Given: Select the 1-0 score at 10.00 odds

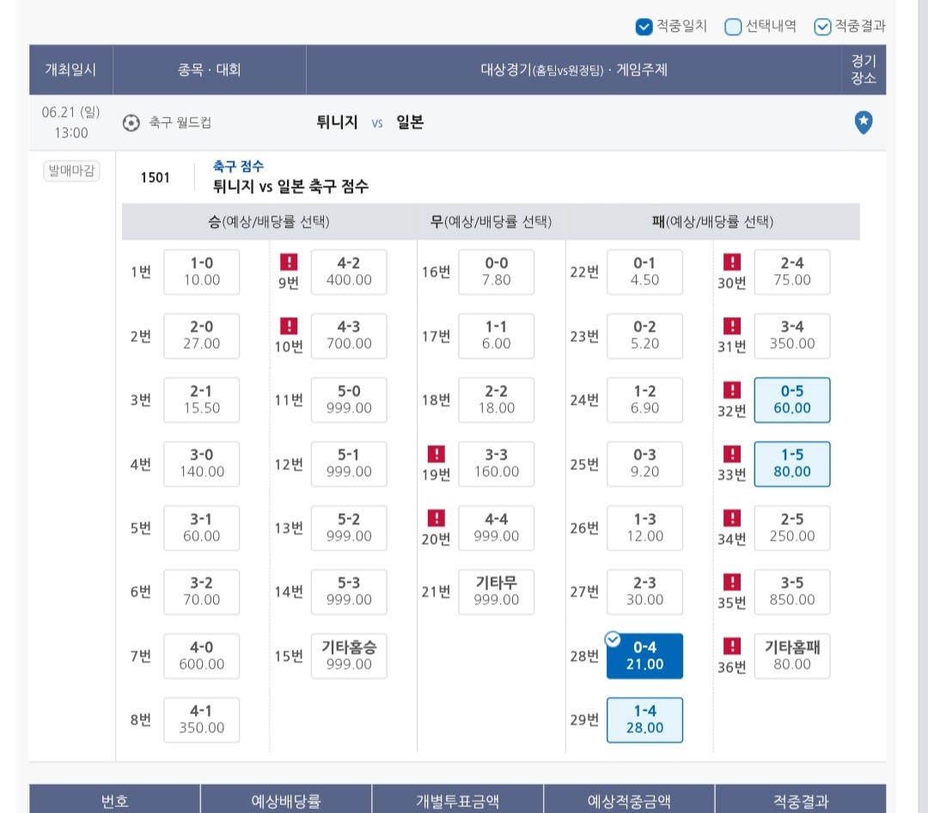Looking at the screenshot, I should tap(202, 272).
